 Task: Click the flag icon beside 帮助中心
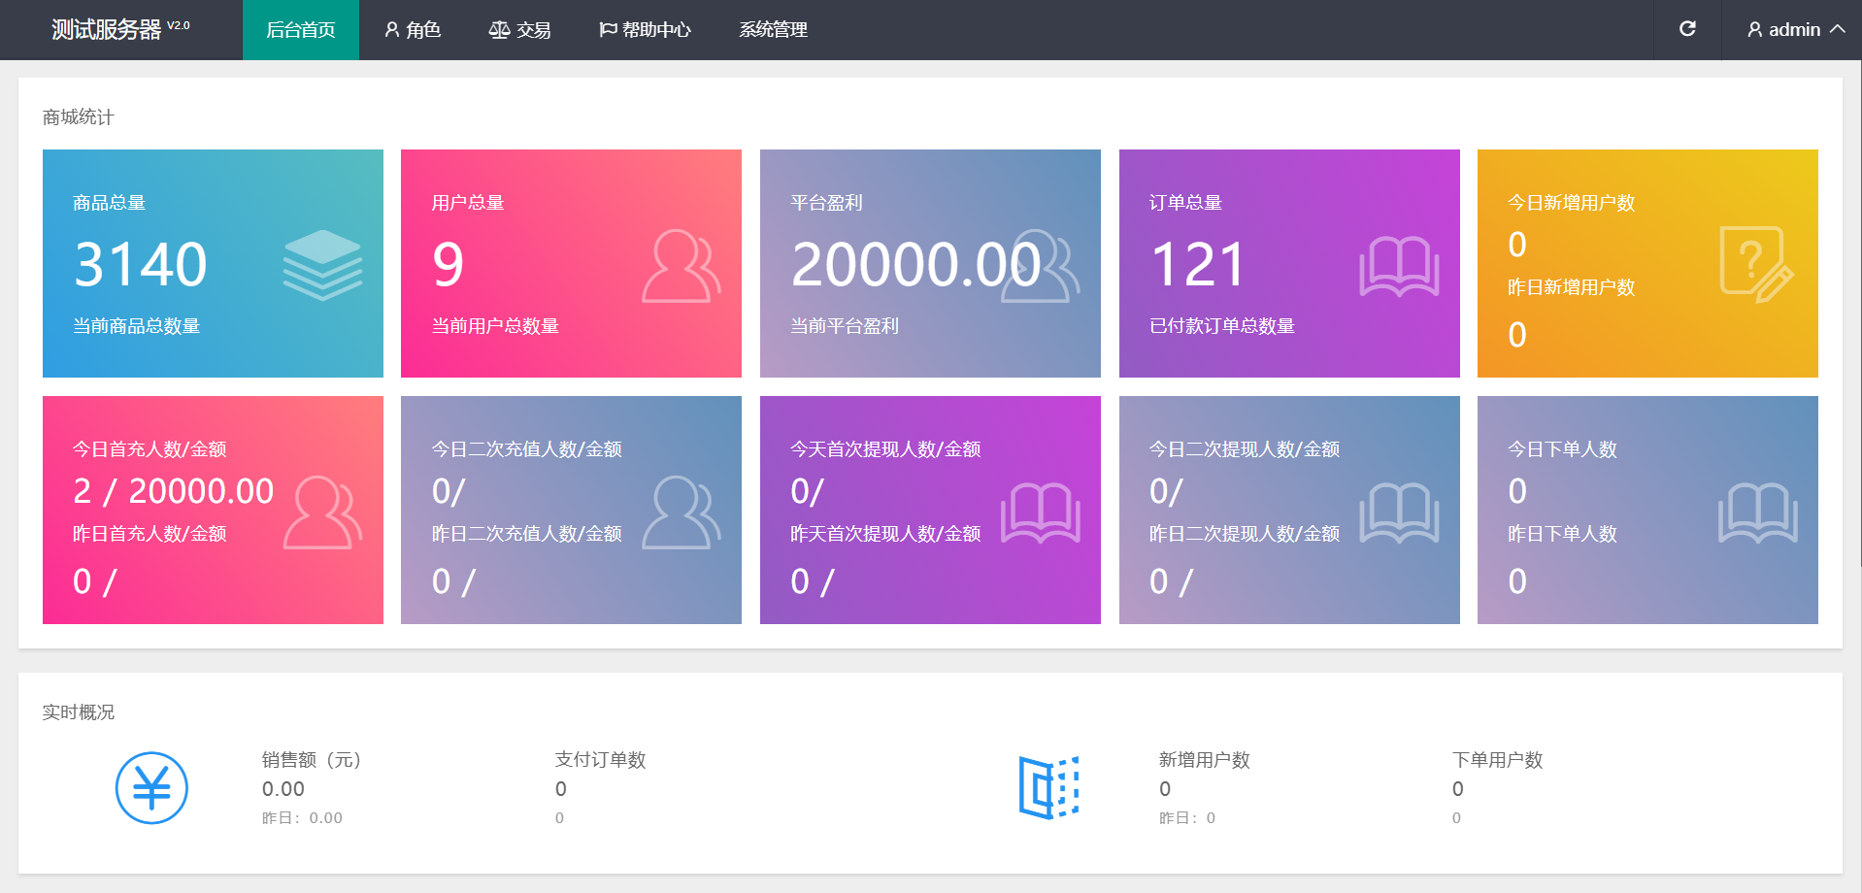tap(608, 30)
